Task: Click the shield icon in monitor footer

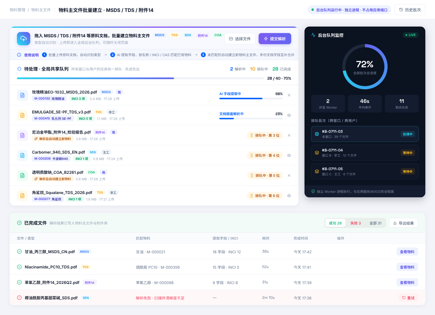Action: tap(313, 191)
